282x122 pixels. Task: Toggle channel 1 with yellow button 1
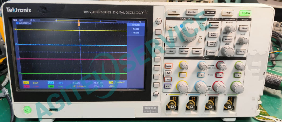[x=183, y=75]
